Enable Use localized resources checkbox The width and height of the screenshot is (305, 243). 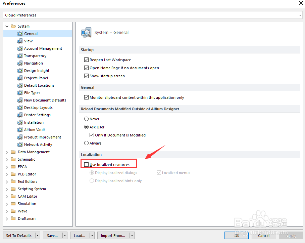[x=86, y=165]
